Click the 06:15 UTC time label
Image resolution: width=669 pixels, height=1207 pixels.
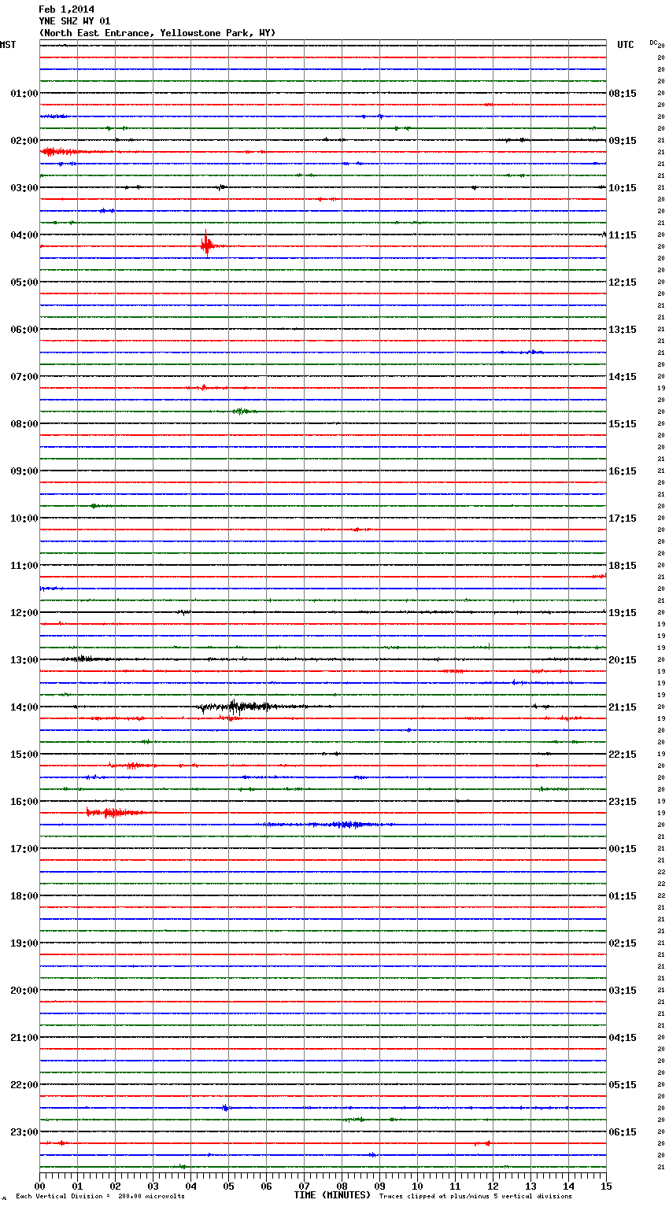(623, 1132)
